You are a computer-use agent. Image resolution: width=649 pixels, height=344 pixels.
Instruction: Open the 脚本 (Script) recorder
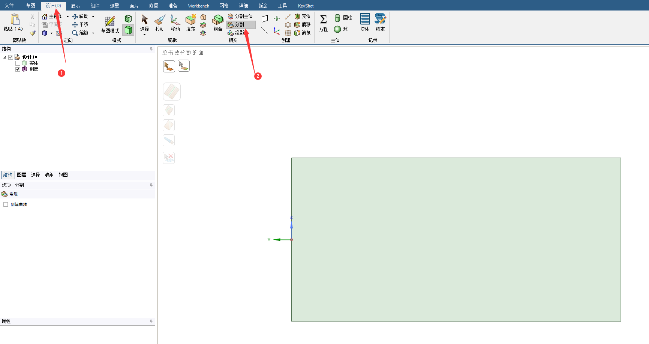[x=380, y=23]
